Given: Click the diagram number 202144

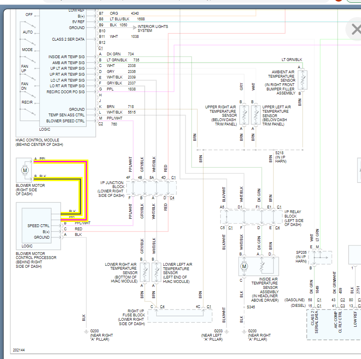Looking at the screenshot, I should (19, 350).
